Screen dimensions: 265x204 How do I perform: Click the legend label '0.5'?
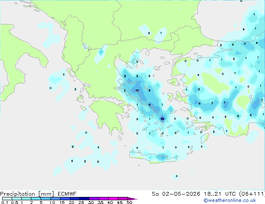(15, 202)
